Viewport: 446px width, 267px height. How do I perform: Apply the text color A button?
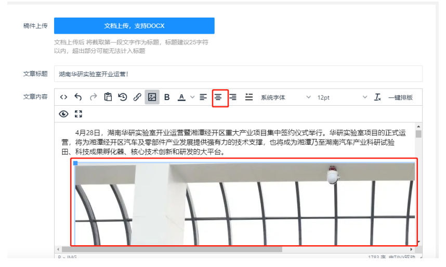click(x=181, y=97)
